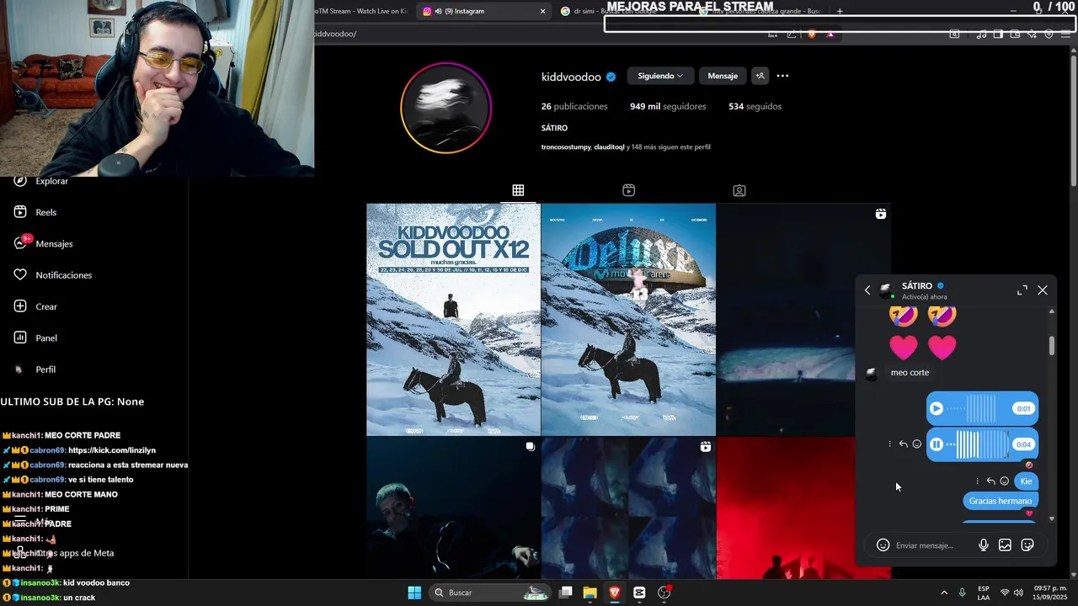Pause the 0:04 voice message
This screenshot has height=606, width=1078.
pyautogui.click(x=937, y=444)
